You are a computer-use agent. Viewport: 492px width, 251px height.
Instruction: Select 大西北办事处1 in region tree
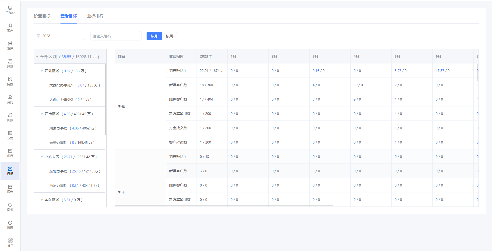click(x=69, y=85)
